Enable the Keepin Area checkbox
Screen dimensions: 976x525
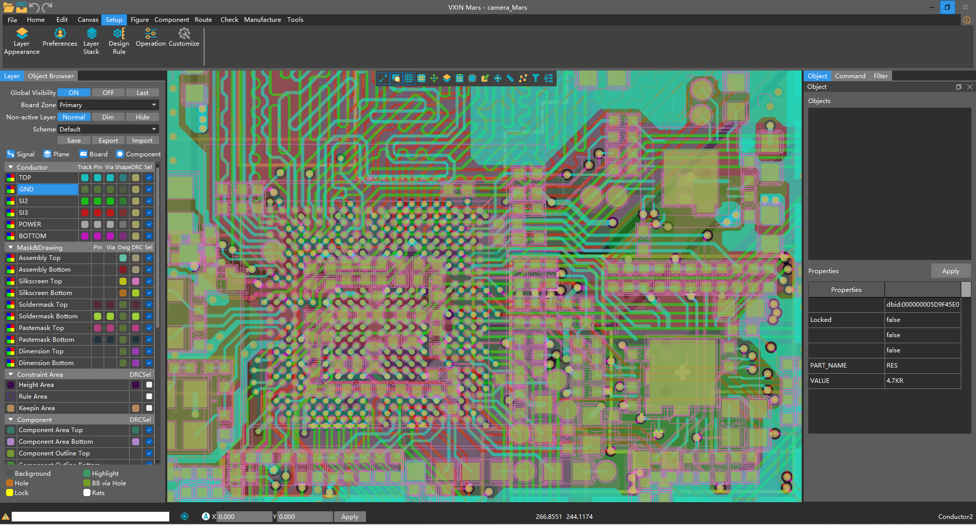click(149, 408)
